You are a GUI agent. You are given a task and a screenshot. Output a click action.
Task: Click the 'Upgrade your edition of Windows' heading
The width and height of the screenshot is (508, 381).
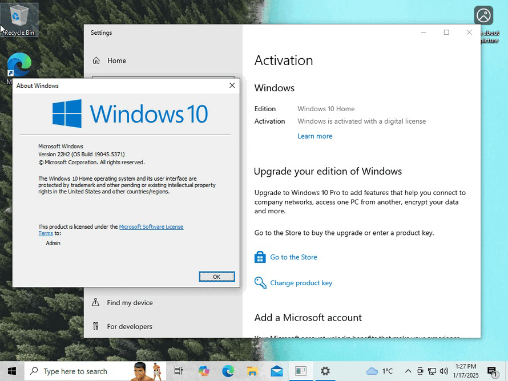328,171
